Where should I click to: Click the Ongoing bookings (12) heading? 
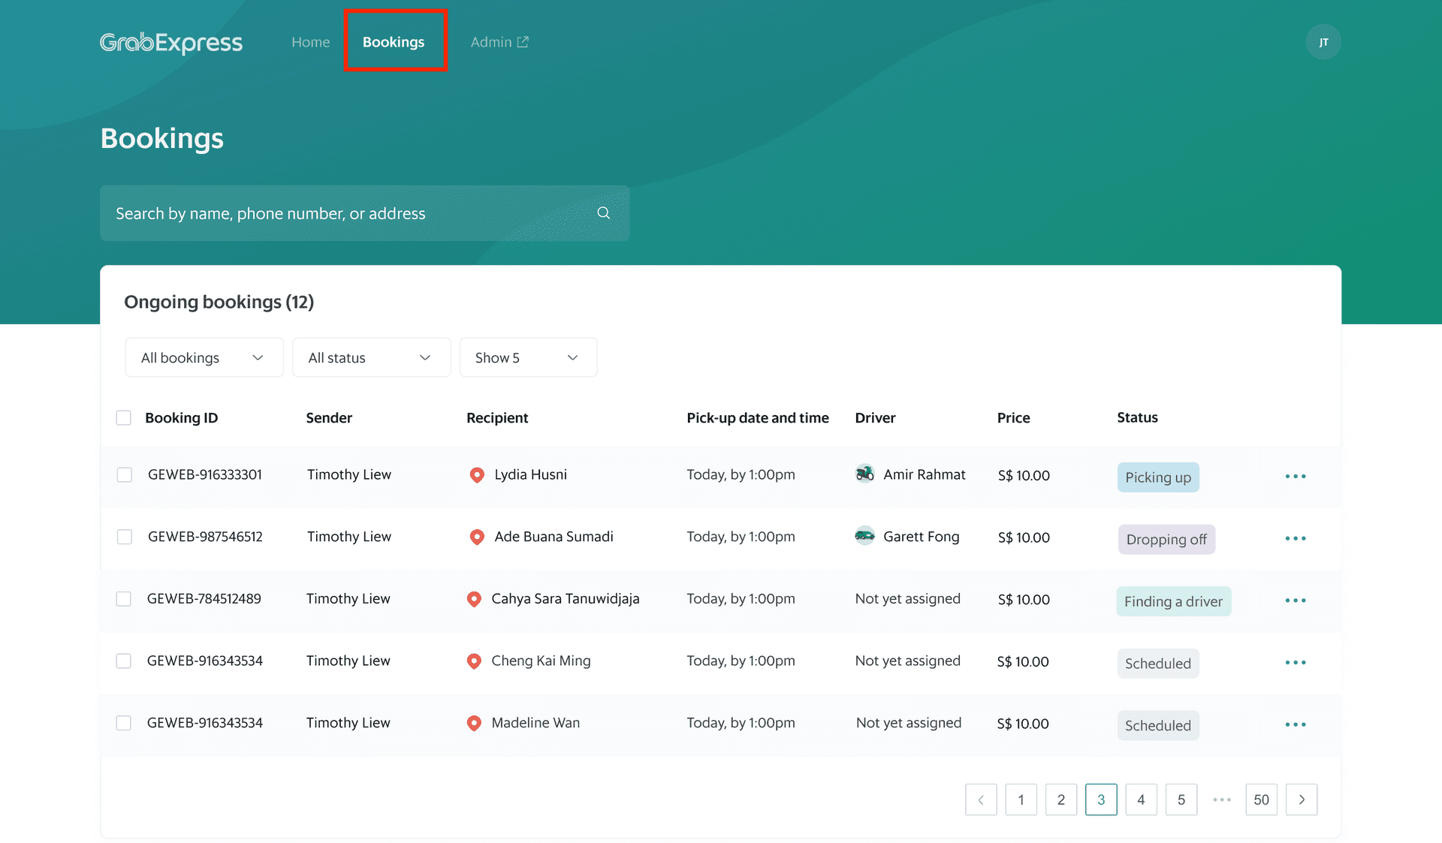(219, 303)
